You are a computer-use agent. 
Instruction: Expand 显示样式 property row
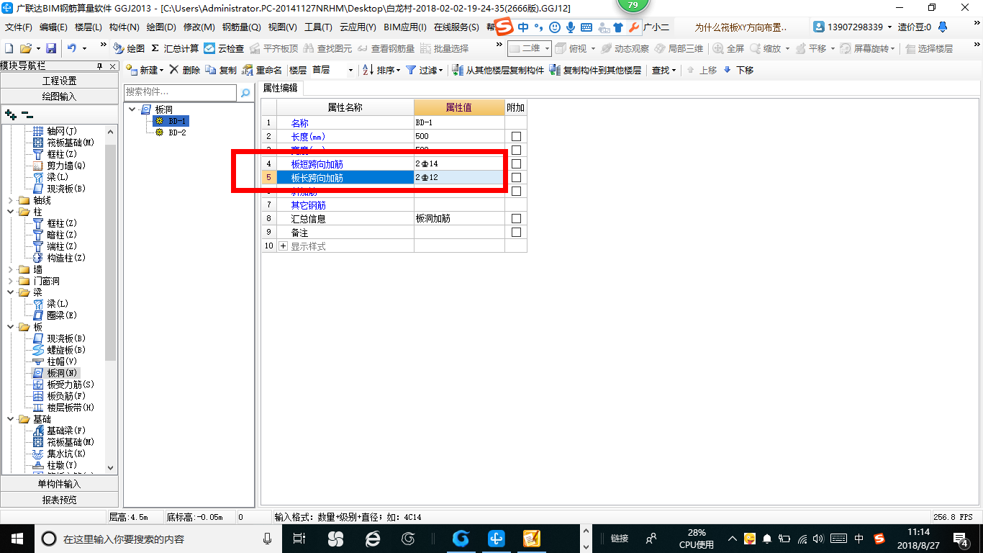point(283,246)
